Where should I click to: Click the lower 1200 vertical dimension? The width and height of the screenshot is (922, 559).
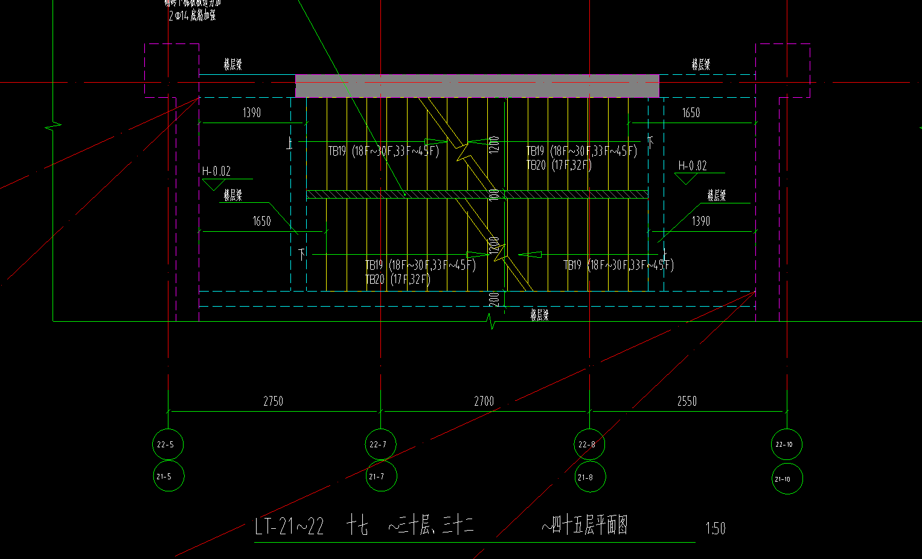495,246
